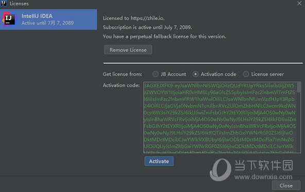
Task: Select the JB Account radio button
Action: 156,74
